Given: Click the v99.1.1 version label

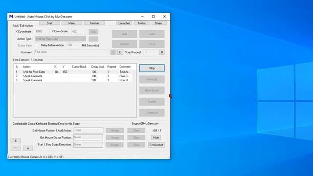Looking at the screenshot, I should pos(156,131).
